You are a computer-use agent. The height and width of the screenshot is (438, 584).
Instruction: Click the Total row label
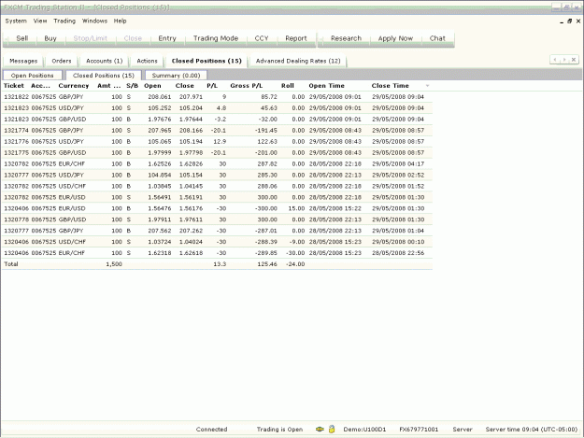coord(11,264)
